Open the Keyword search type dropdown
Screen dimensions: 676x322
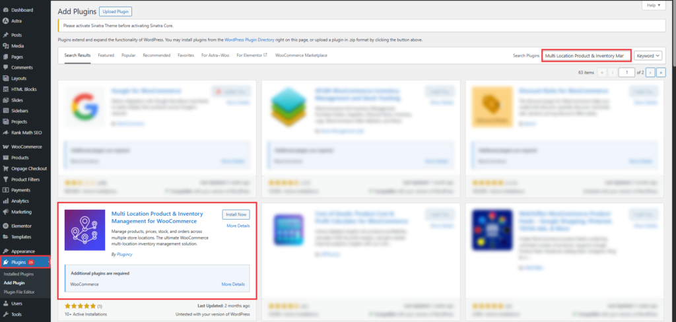[x=648, y=55]
